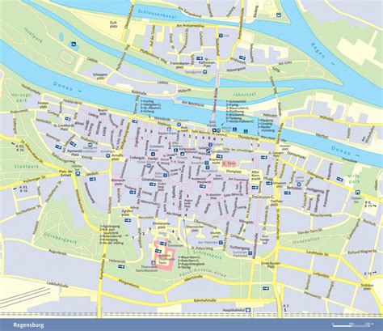This screenshot has width=383, height=331.
Task: Click the icon under Leerer Beutel label
Action: pyautogui.click(x=299, y=184)
